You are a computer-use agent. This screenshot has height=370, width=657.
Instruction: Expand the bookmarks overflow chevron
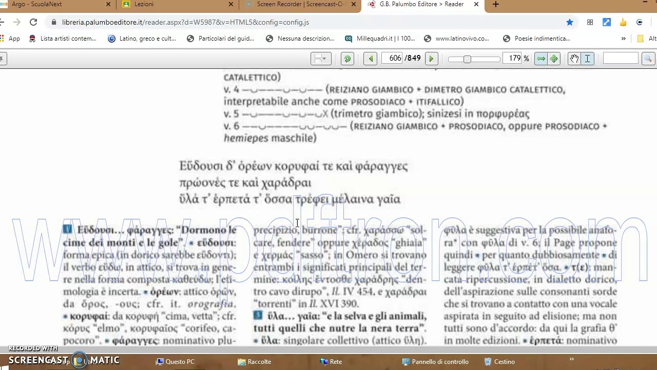click(624, 39)
